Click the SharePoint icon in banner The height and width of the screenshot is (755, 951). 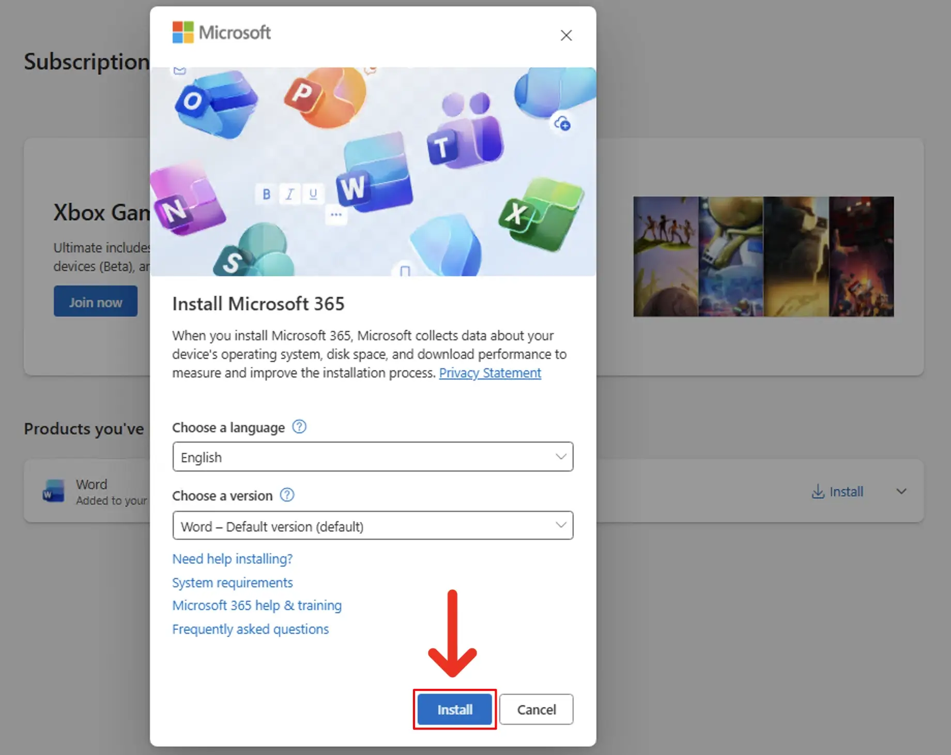click(253, 253)
